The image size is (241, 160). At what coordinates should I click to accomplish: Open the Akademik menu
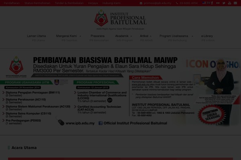coord(122,36)
